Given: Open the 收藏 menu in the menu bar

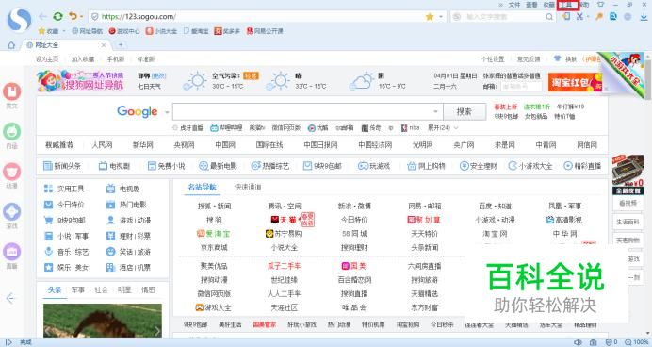Looking at the screenshot, I should [549, 5].
